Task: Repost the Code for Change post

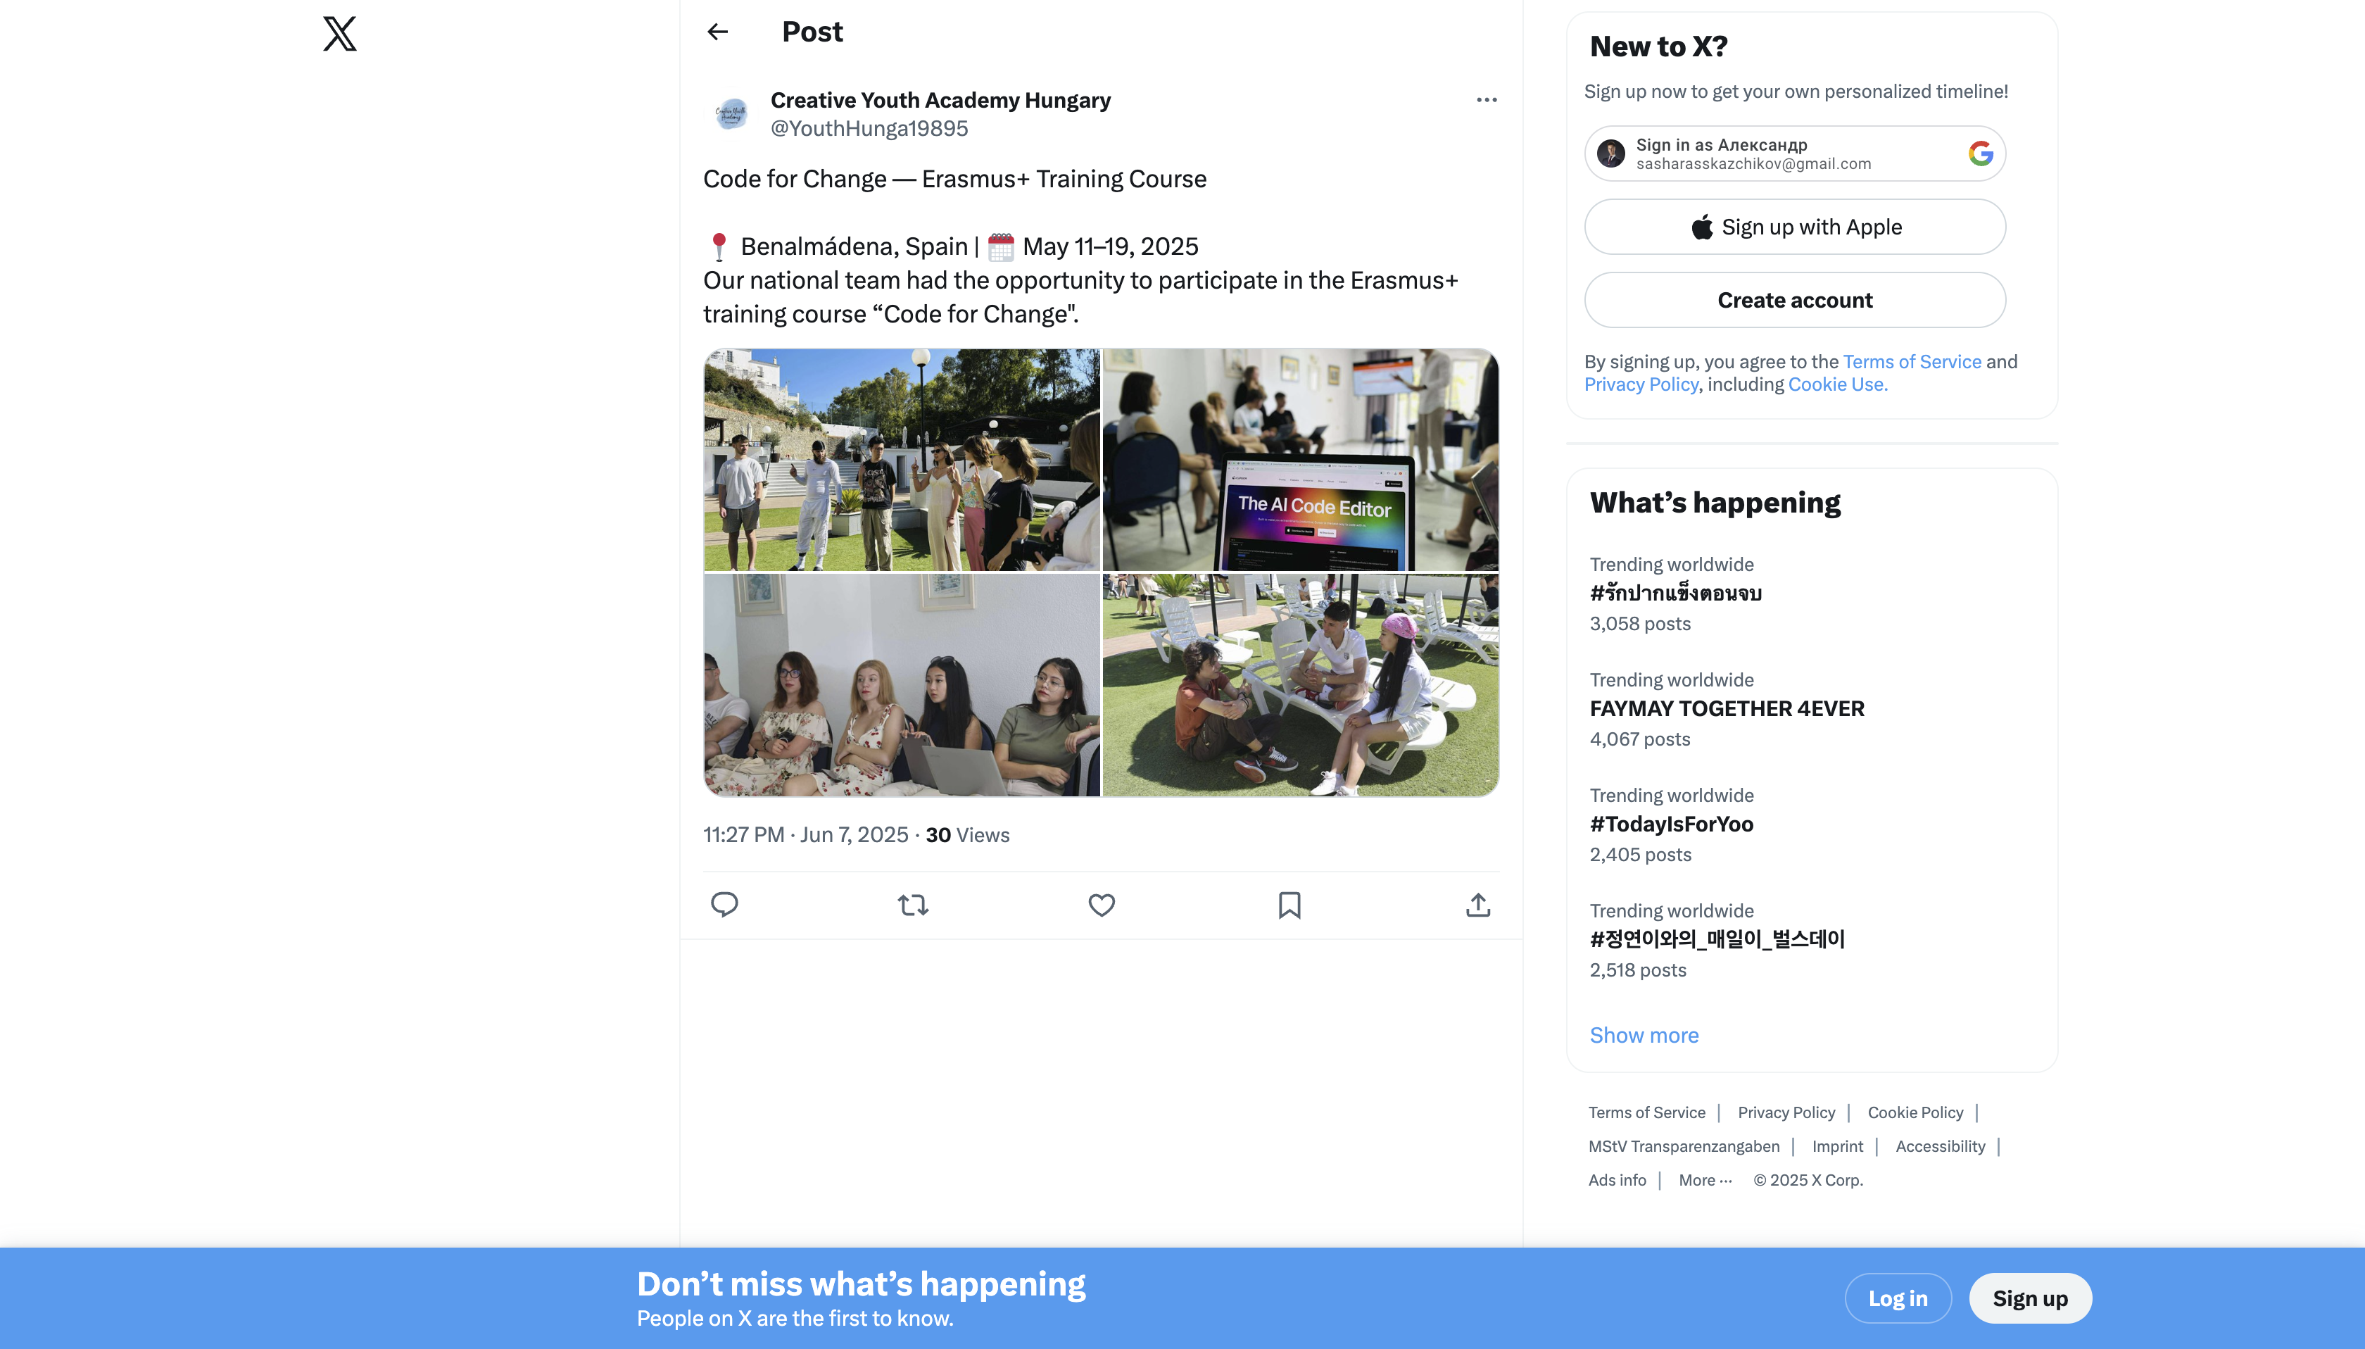Action: [x=913, y=904]
